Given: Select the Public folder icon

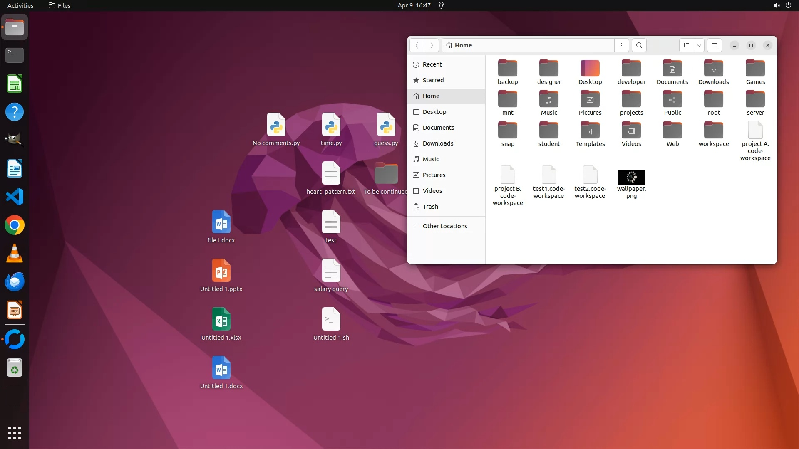Looking at the screenshot, I should pyautogui.click(x=672, y=100).
